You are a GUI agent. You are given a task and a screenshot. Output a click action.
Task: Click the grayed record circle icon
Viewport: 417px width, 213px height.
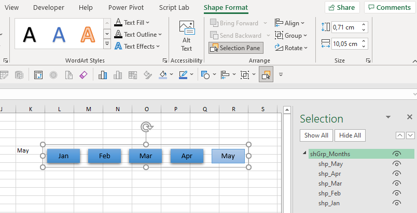[x=53, y=75]
